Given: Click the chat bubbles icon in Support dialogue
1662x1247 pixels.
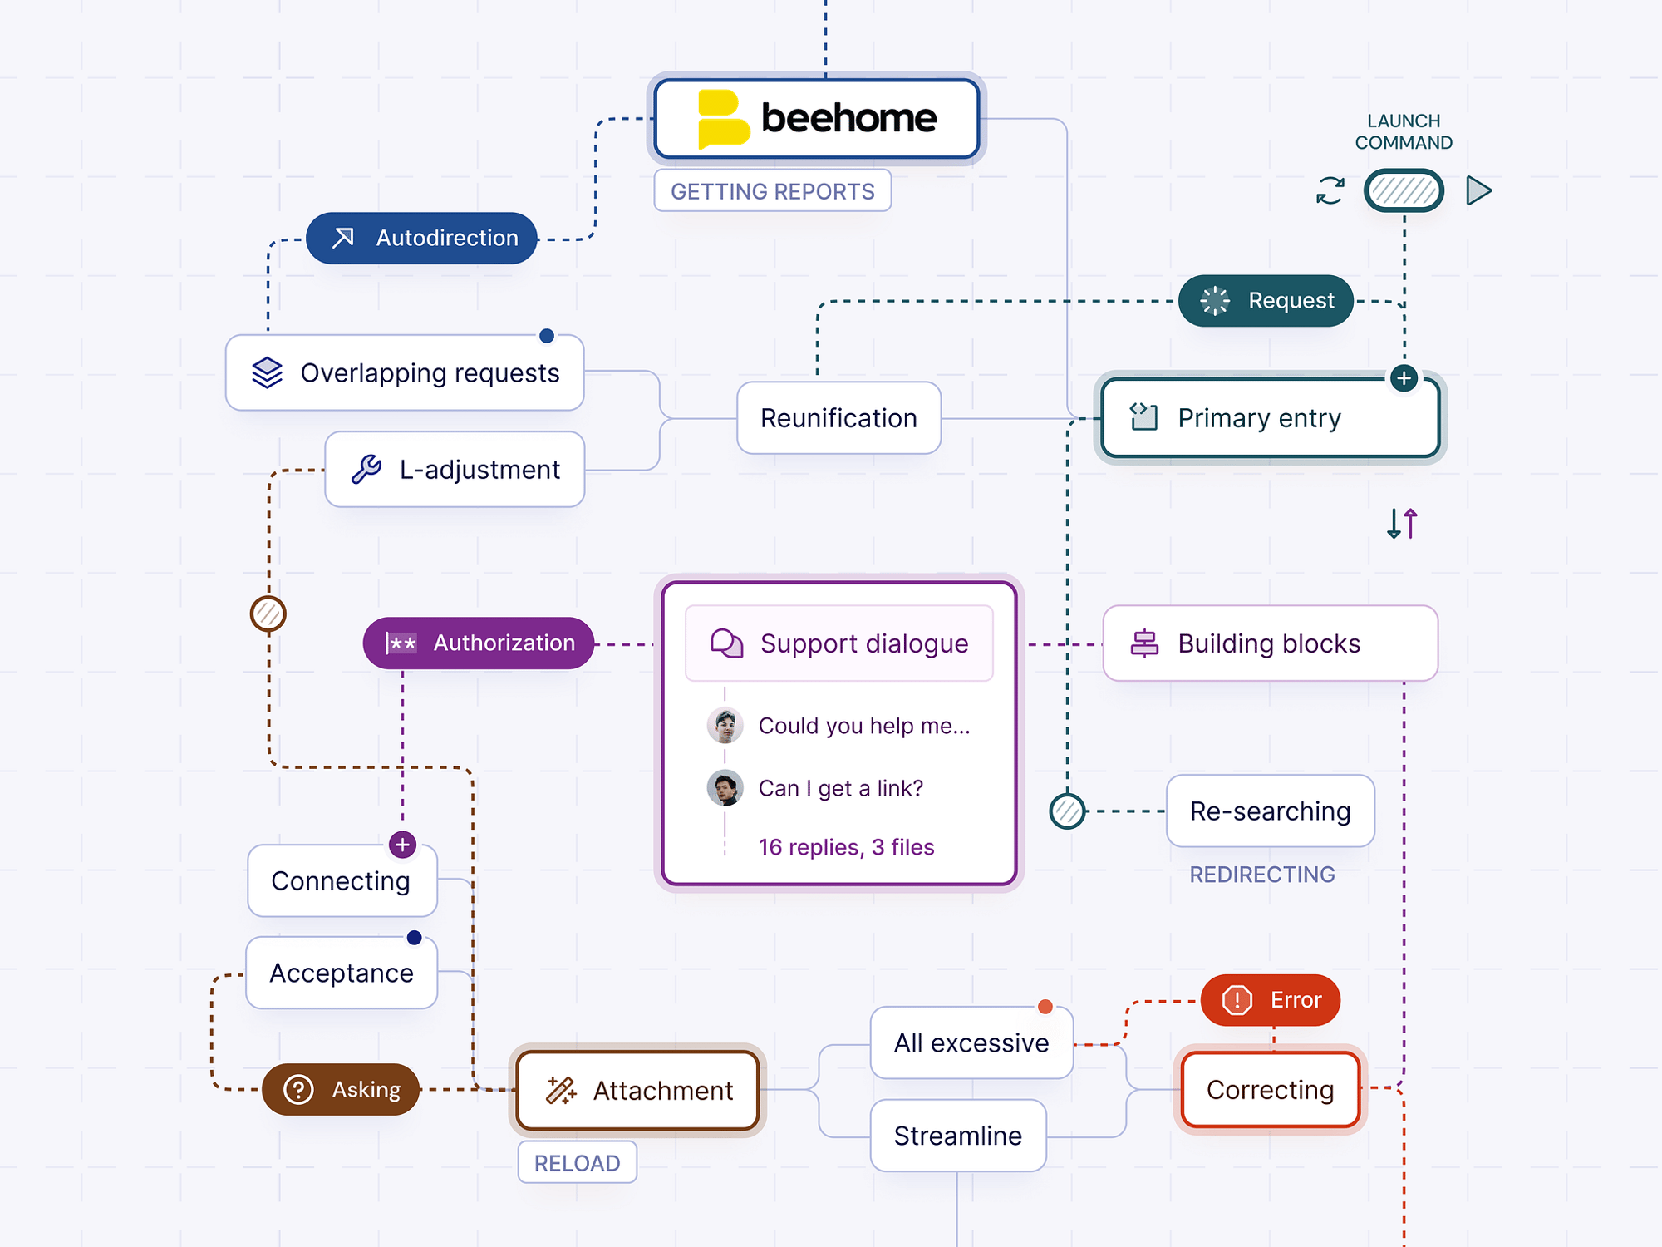Looking at the screenshot, I should click(726, 643).
